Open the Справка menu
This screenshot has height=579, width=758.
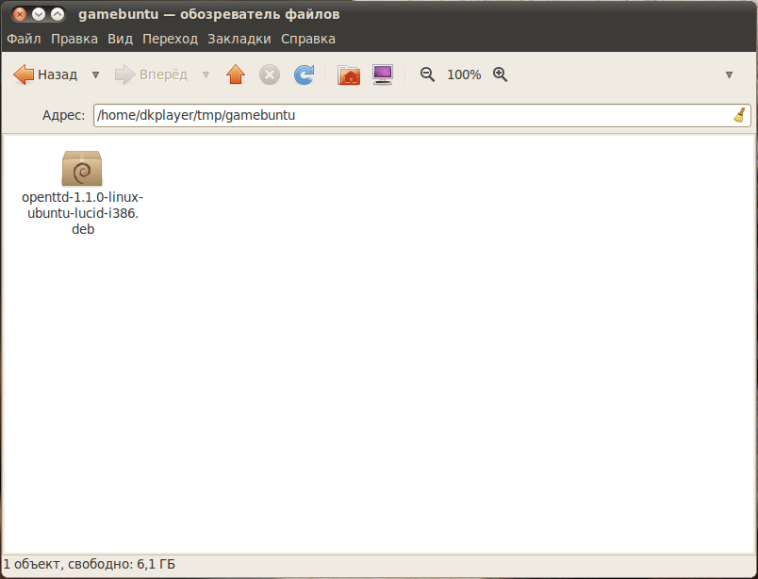click(308, 39)
